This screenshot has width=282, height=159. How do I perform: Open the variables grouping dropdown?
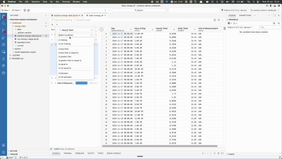(230, 23)
